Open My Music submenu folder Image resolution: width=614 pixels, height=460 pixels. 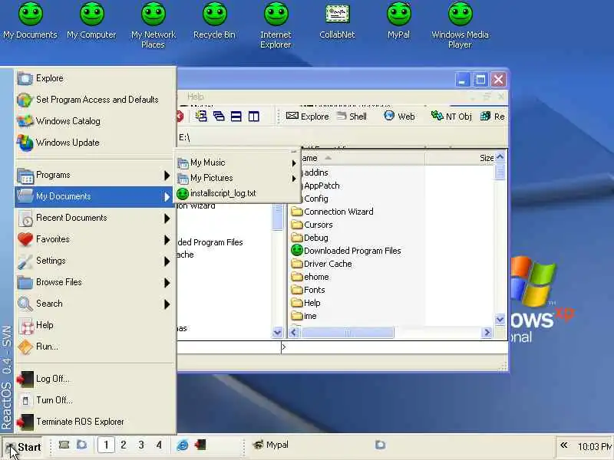(x=237, y=163)
